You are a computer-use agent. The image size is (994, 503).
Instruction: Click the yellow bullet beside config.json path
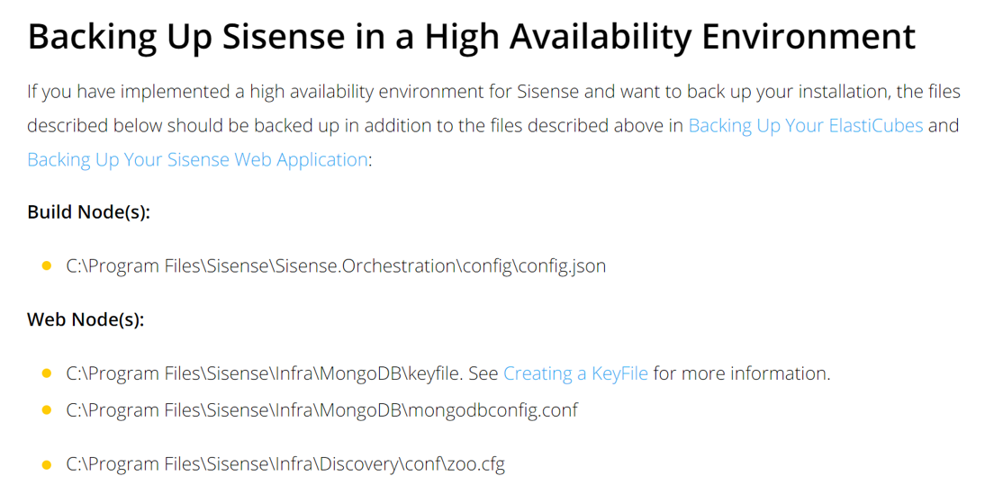[x=46, y=266]
